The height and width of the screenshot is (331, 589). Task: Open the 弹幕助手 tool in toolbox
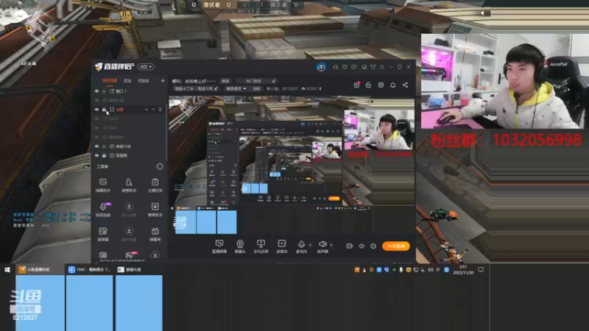pyautogui.click(x=103, y=185)
